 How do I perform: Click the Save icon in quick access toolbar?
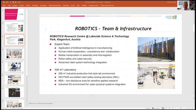pyautogui.click(x=4, y=2)
